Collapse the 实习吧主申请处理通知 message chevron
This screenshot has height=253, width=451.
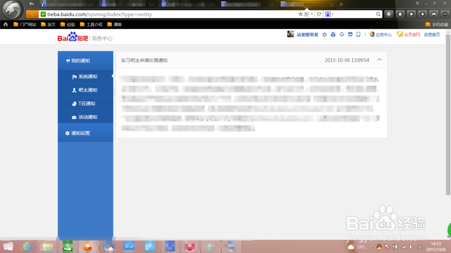(379, 60)
